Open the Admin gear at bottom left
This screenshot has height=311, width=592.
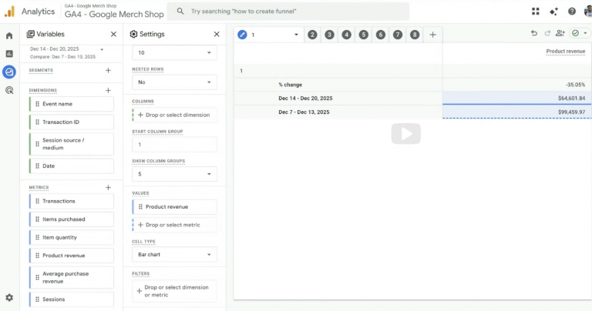tap(9, 297)
